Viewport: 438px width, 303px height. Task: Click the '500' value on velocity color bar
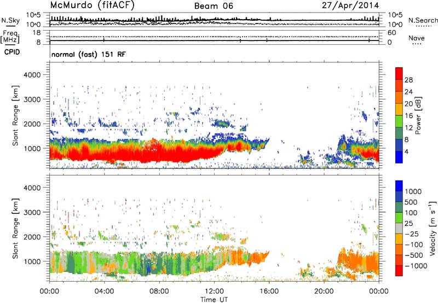[411, 202]
